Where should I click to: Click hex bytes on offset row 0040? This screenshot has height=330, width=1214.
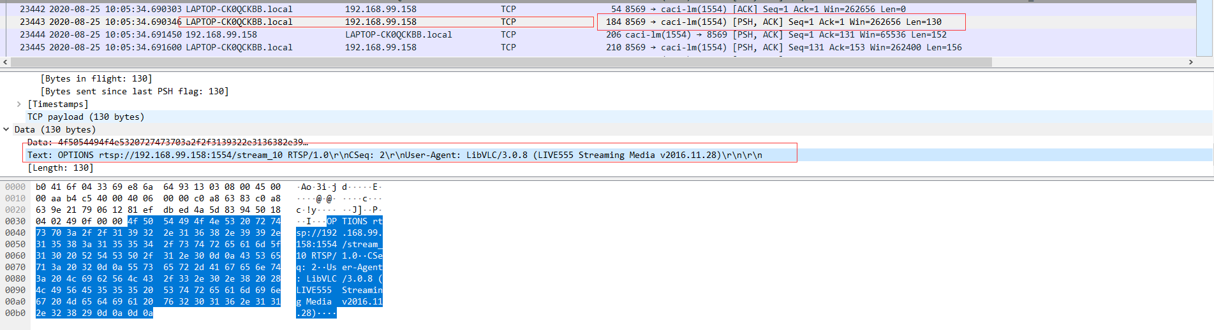pyautogui.click(x=158, y=233)
